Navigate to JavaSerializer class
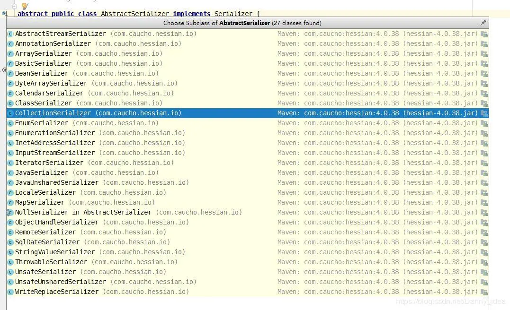510x310 pixels. point(248,172)
